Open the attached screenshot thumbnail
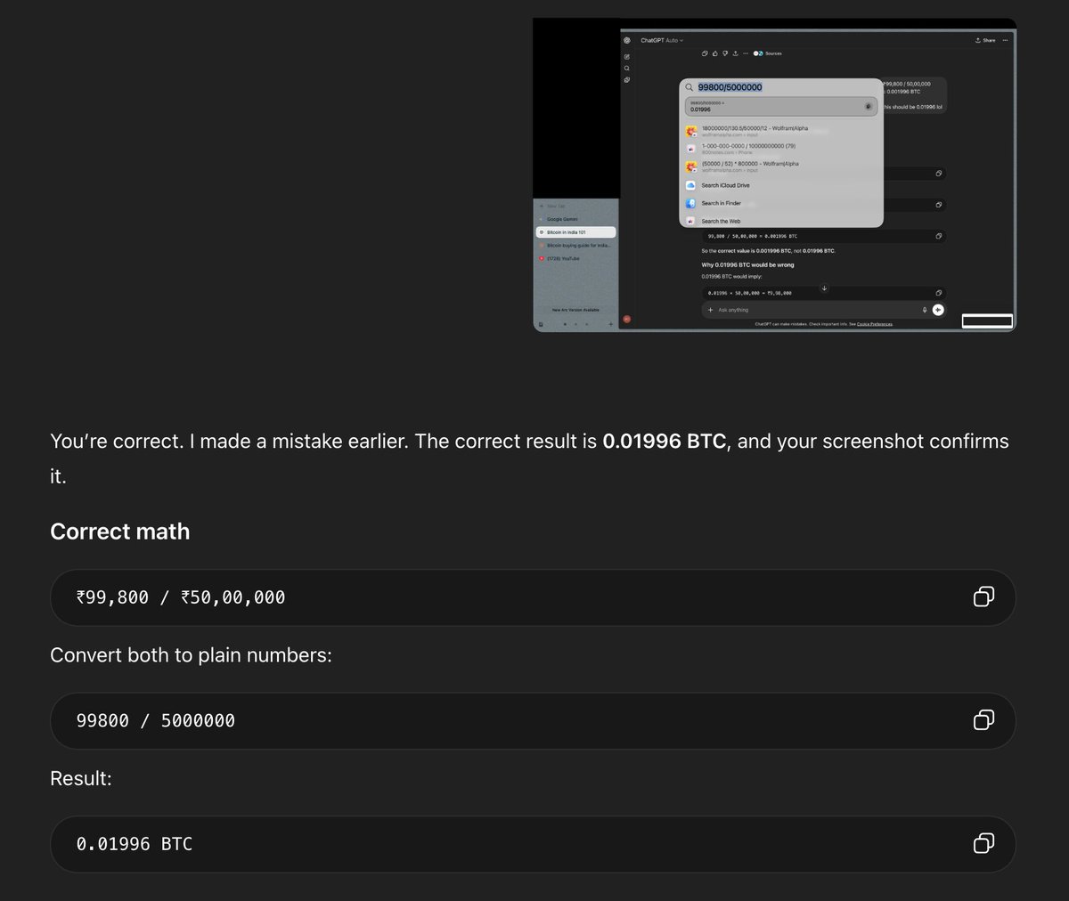This screenshot has width=1069, height=901. pyautogui.click(x=774, y=175)
